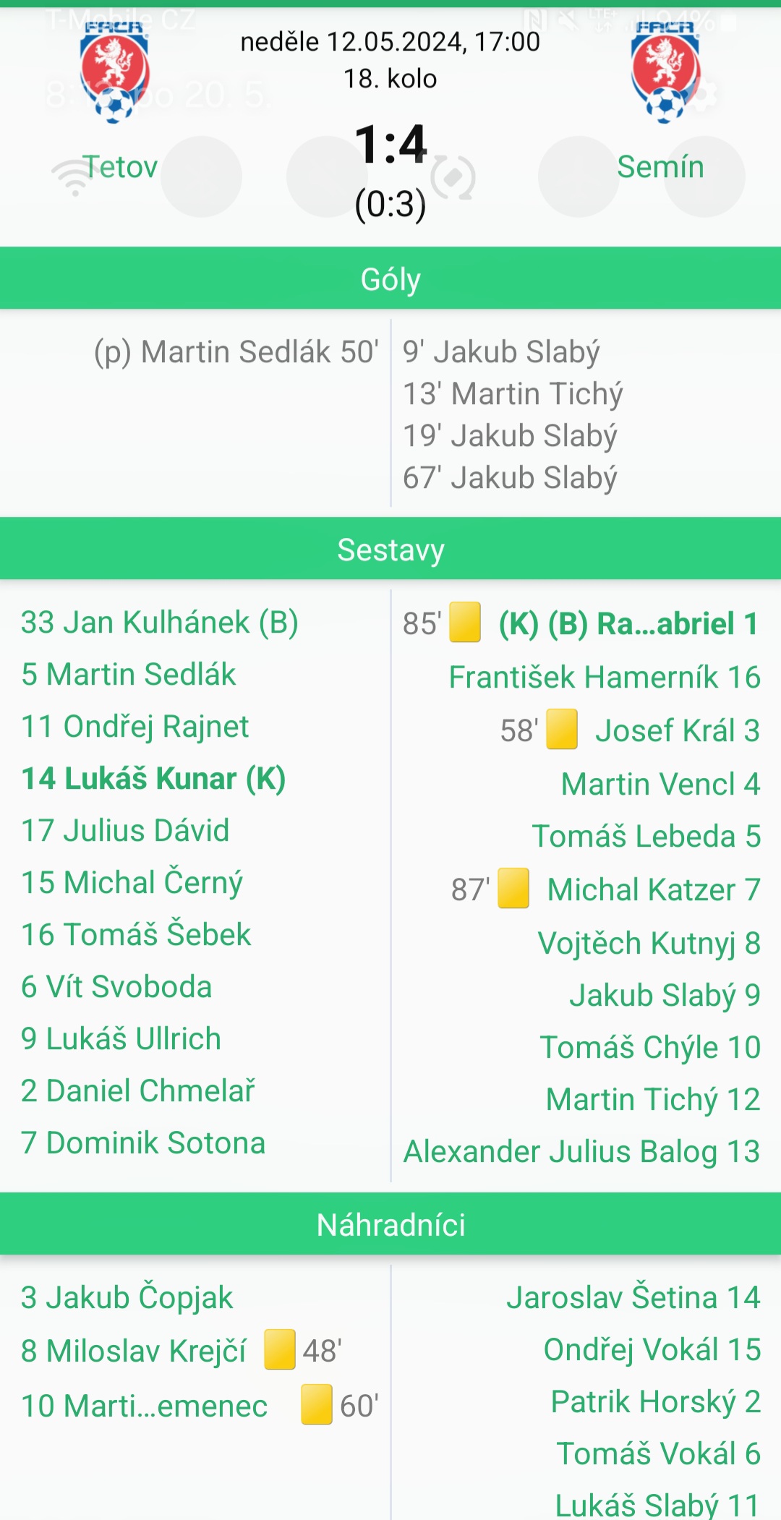Open substitute Jaroslav Šetina 14
This screenshot has height=1520, width=781.
coord(633,1298)
